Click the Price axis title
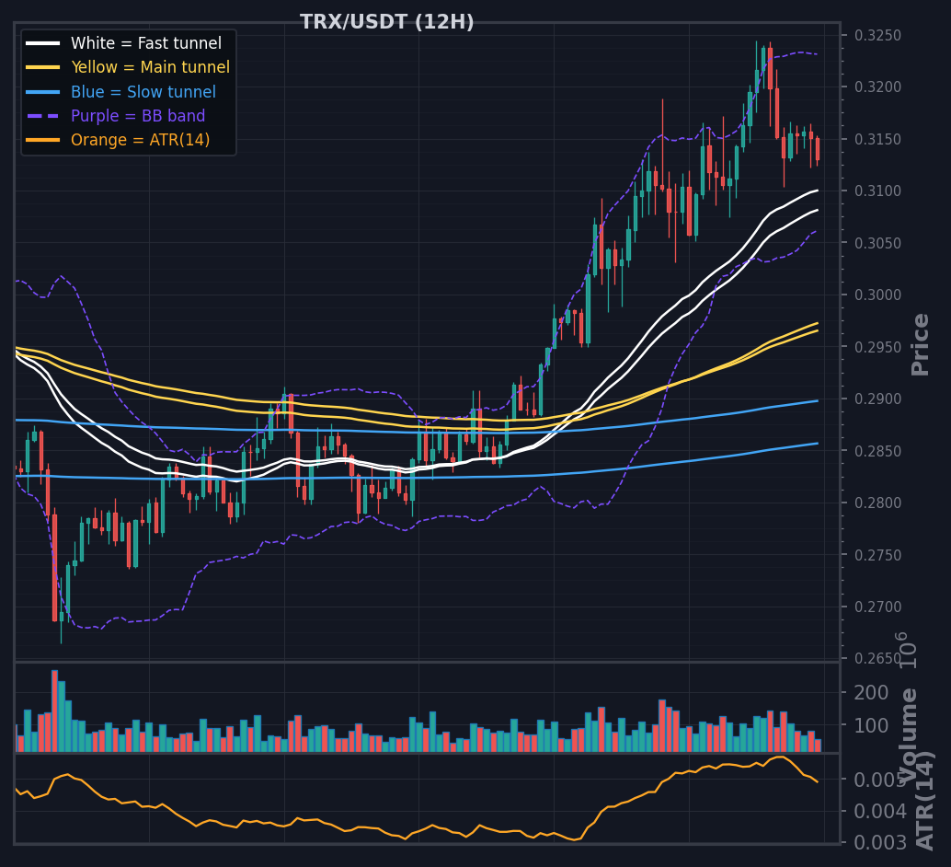Viewport: 951px width, 867px height. [x=920, y=344]
